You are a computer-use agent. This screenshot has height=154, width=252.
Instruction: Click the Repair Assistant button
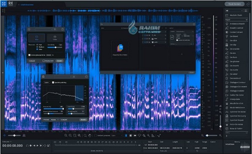(x=234, y=4)
